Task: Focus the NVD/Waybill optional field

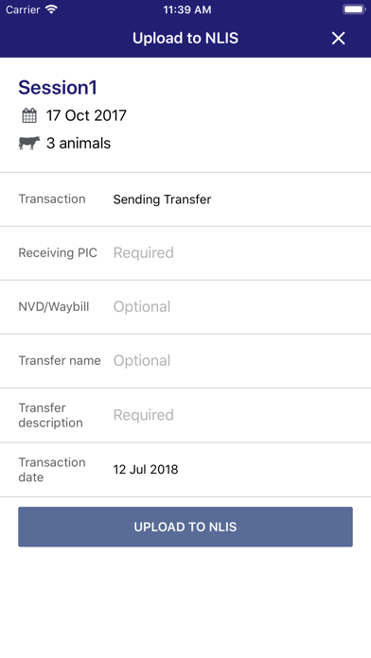Action: pyautogui.click(x=185, y=306)
